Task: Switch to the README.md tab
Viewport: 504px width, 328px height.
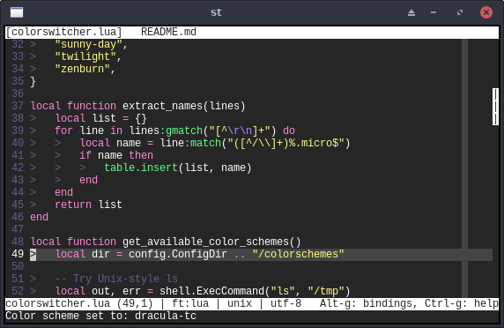Action: coord(168,32)
